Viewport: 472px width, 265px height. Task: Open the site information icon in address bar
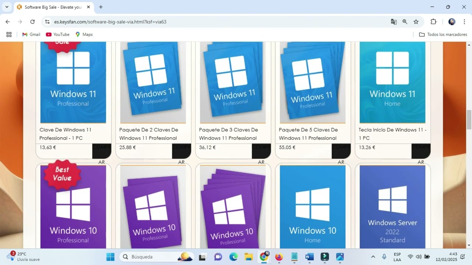[x=47, y=22]
